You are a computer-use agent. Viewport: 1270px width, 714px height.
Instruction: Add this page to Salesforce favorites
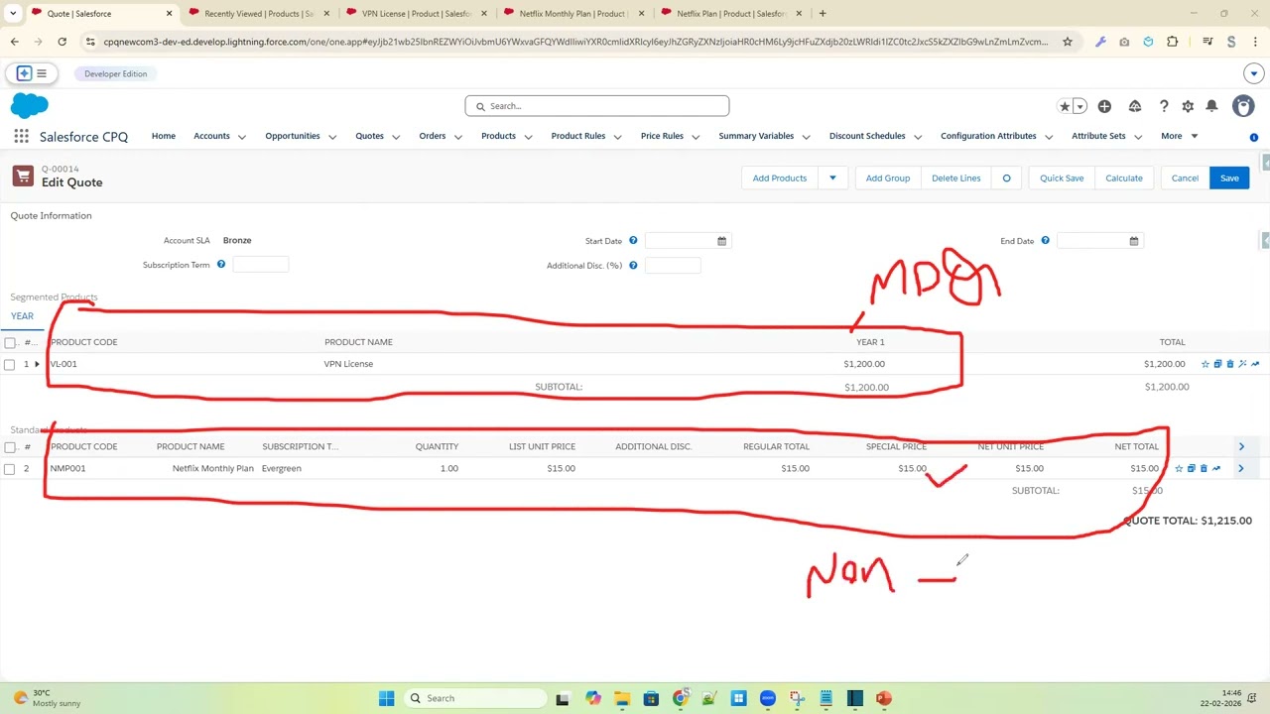pos(1065,106)
